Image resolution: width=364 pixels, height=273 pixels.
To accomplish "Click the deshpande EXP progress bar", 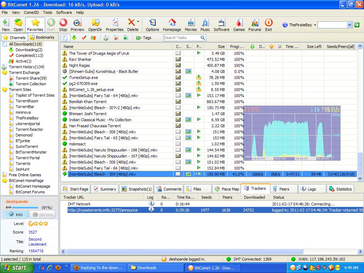I will point(25,207).
